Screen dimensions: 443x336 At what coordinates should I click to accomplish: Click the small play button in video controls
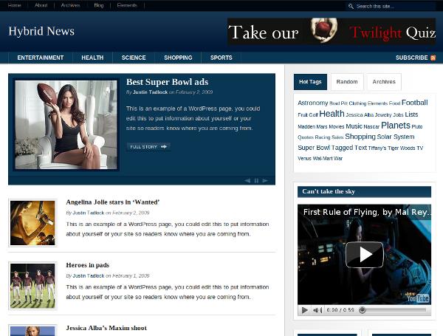304,310
